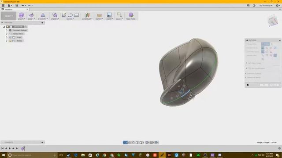Click the Look At icon in navigation bar
This screenshot has height=158, width=282.
pyautogui.click(x=130, y=142)
